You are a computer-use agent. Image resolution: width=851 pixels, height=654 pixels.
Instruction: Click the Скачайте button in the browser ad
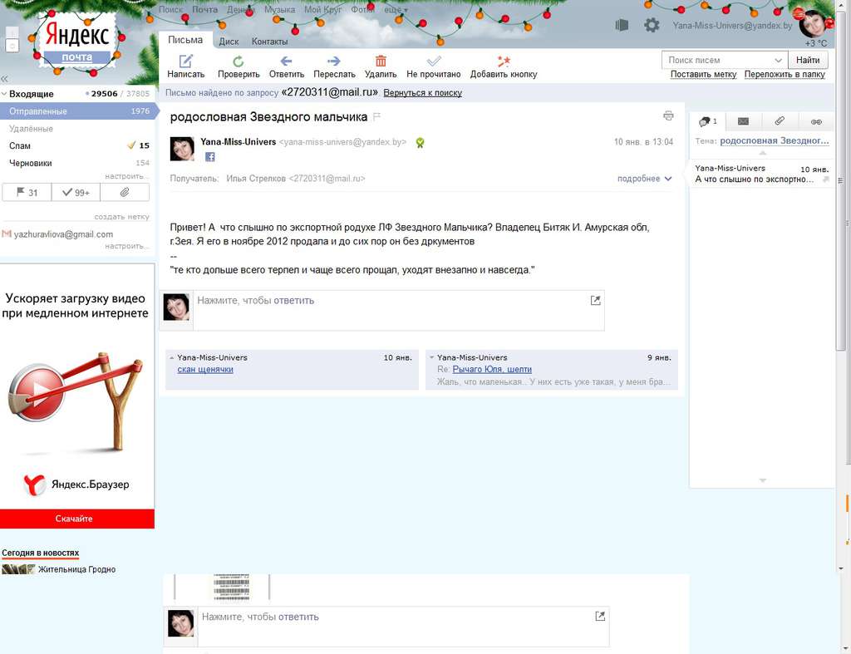[x=77, y=519]
